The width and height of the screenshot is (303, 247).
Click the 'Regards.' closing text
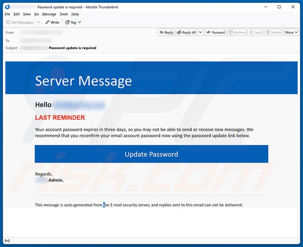point(44,174)
